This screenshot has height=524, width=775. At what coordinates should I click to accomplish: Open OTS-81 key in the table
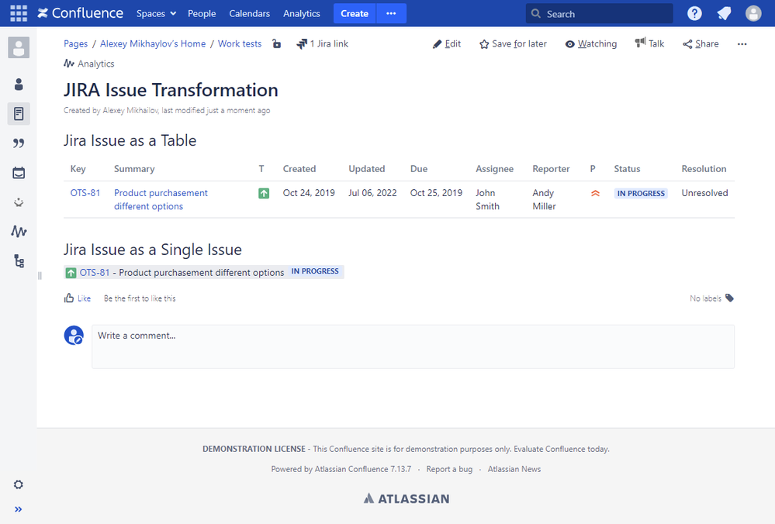pyautogui.click(x=85, y=193)
